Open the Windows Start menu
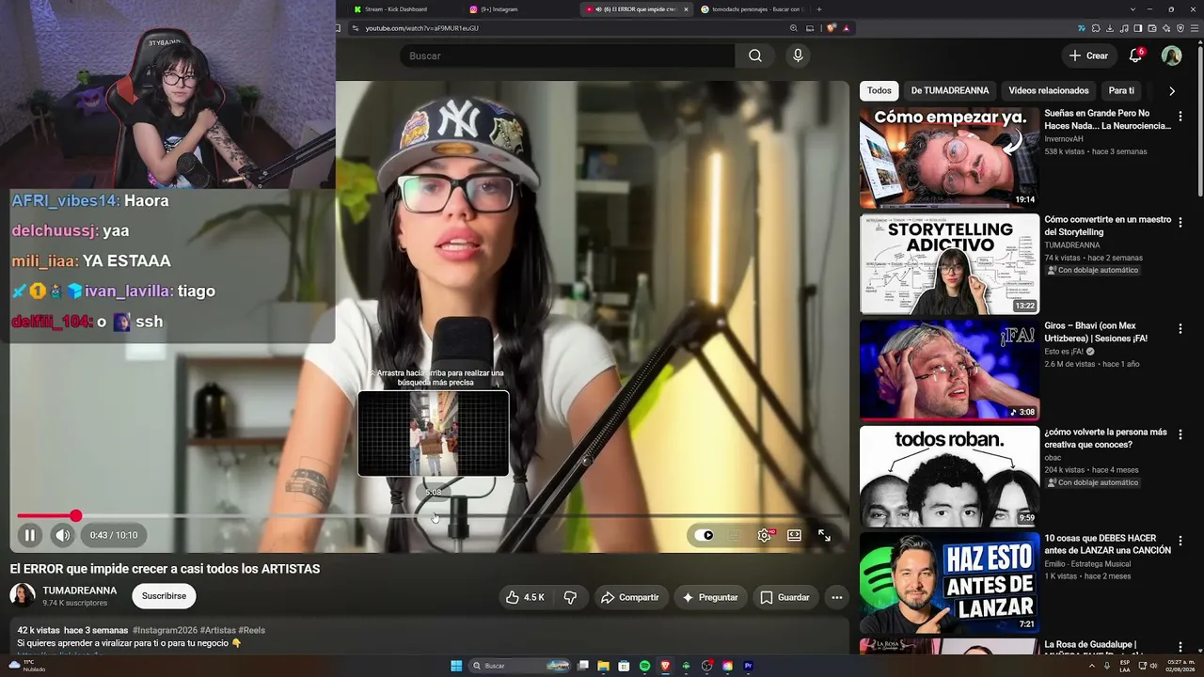This screenshot has width=1204, height=677. coord(456,666)
